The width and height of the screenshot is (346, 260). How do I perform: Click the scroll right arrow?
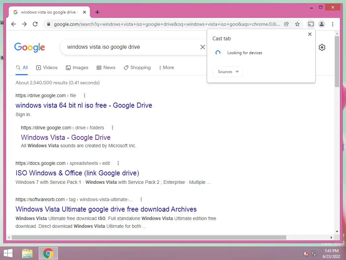point(331,237)
